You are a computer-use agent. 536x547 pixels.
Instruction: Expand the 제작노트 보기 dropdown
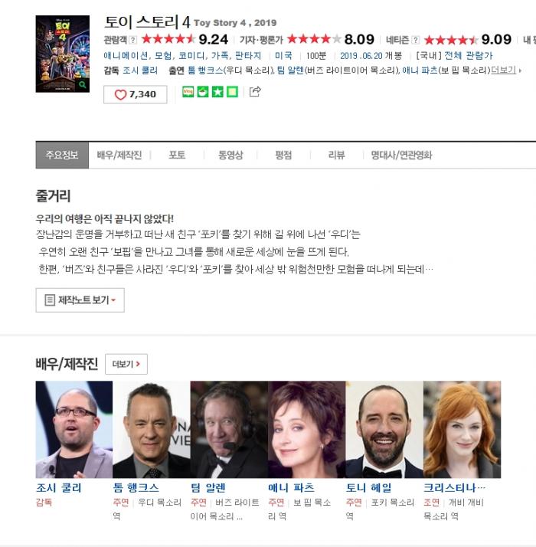pos(80,300)
